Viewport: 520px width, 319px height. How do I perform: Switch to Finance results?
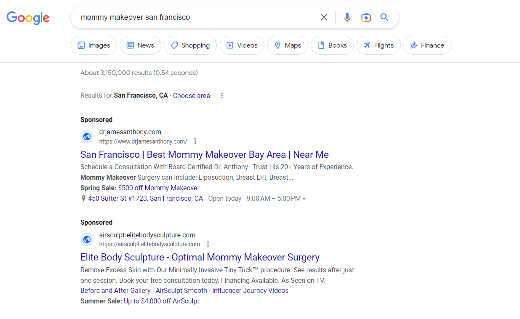pos(427,45)
